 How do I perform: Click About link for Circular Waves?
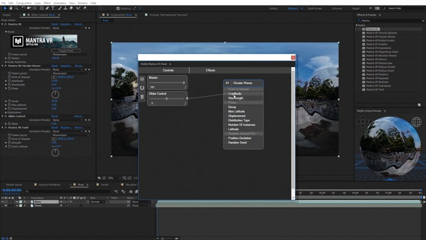(79, 66)
